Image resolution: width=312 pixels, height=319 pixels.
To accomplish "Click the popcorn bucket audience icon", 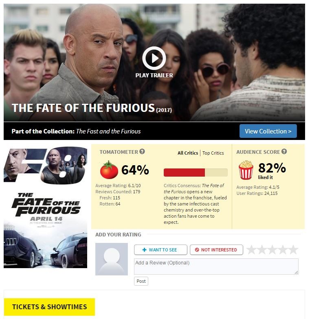I will coord(246,170).
